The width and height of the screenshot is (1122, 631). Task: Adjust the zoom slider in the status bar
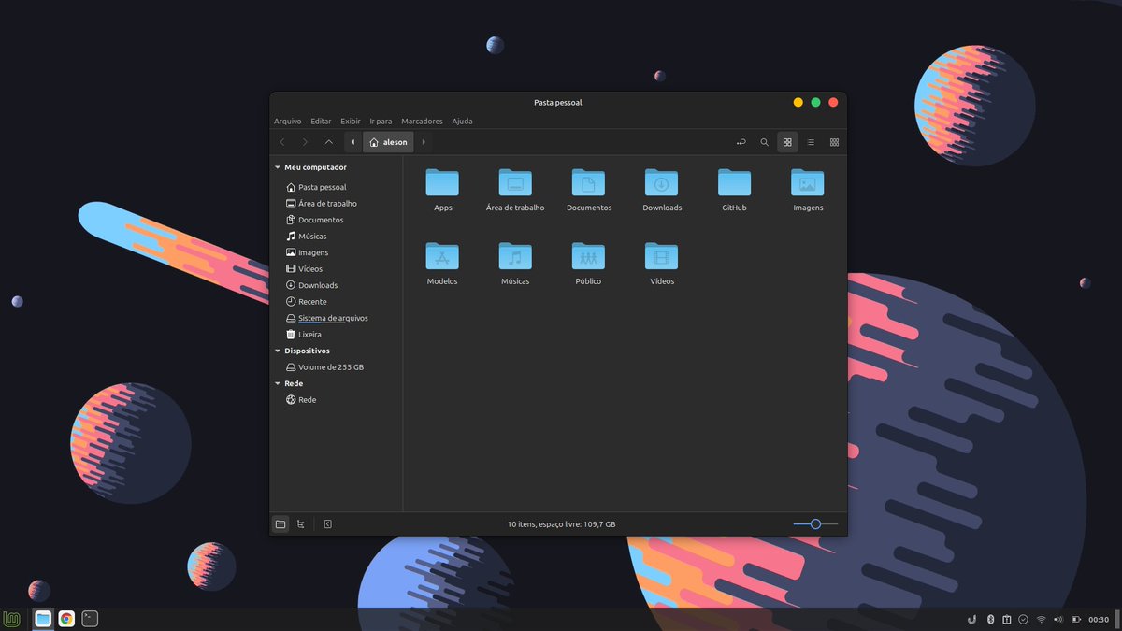point(815,524)
